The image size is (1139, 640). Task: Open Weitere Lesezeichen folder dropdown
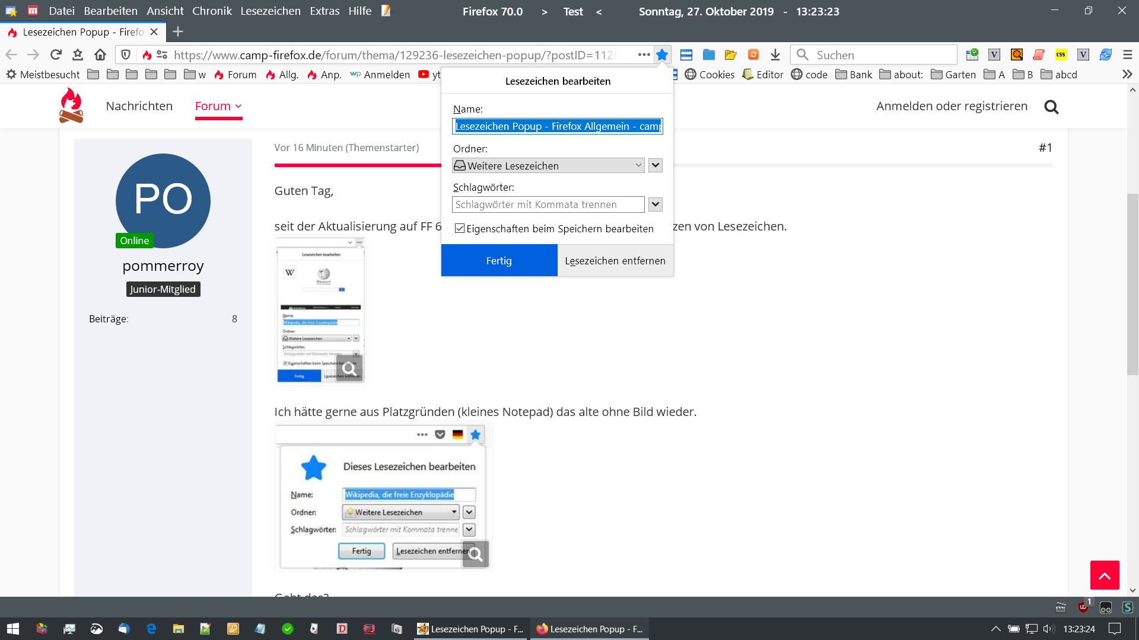(548, 166)
